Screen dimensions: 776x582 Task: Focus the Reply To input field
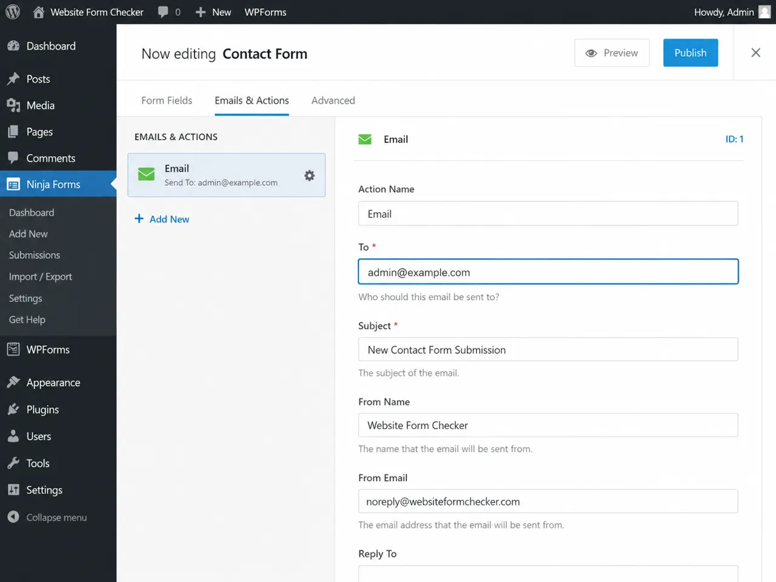tap(548, 574)
